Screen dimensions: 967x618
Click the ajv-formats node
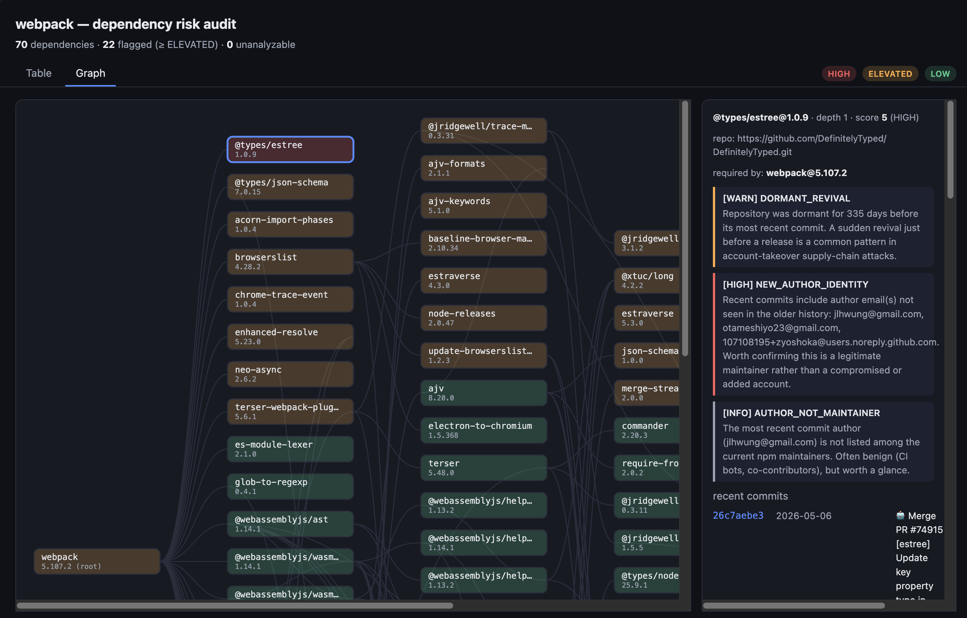483,168
